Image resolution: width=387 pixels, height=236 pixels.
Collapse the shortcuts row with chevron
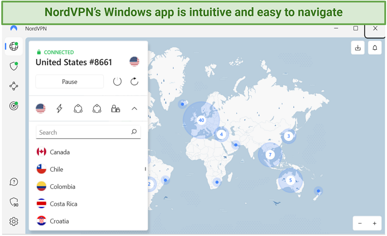(x=134, y=108)
